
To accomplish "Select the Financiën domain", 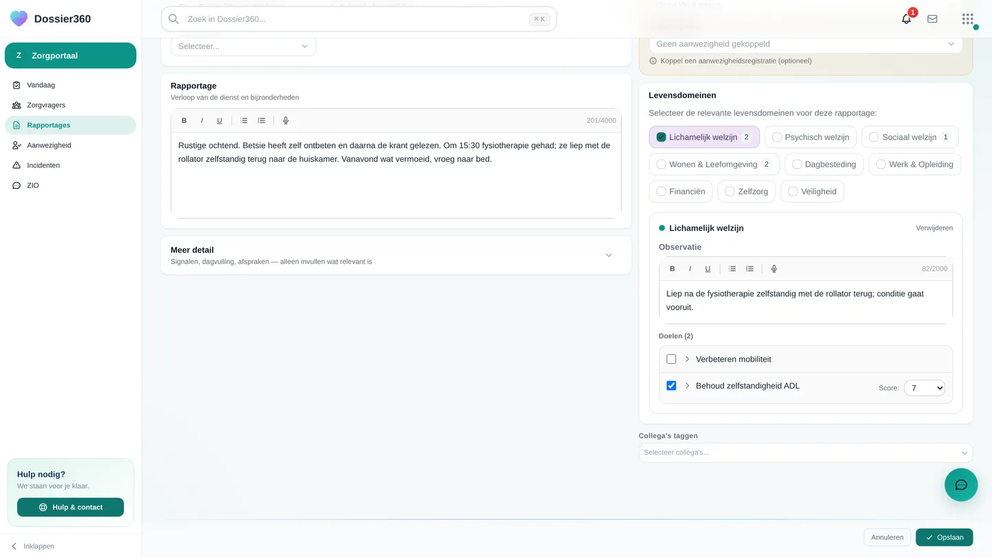I will (x=681, y=191).
